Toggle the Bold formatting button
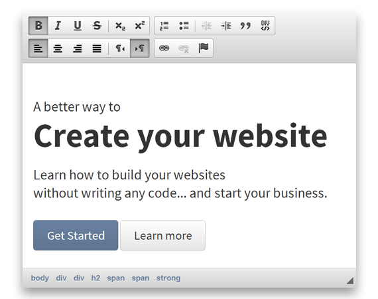The height and width of the screenshot is (299, 378). pyautogui.click(x=38, y=26)
